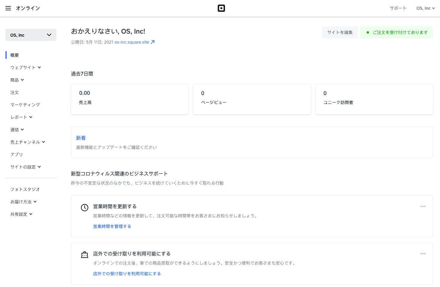Click the shopping bag icon for 店外での受け取り
The image size is (440, 287).
coord(85,255)
